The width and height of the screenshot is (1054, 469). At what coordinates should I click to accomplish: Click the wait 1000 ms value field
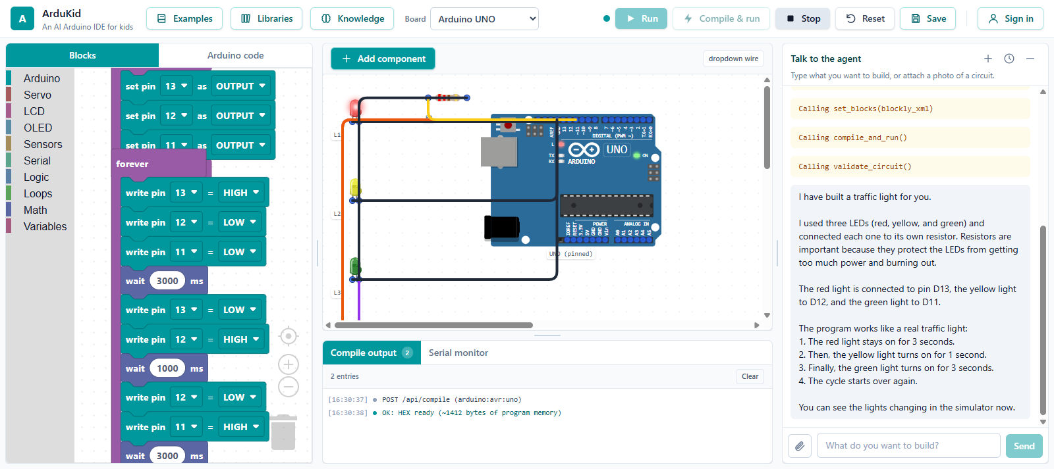click(167, 368)
